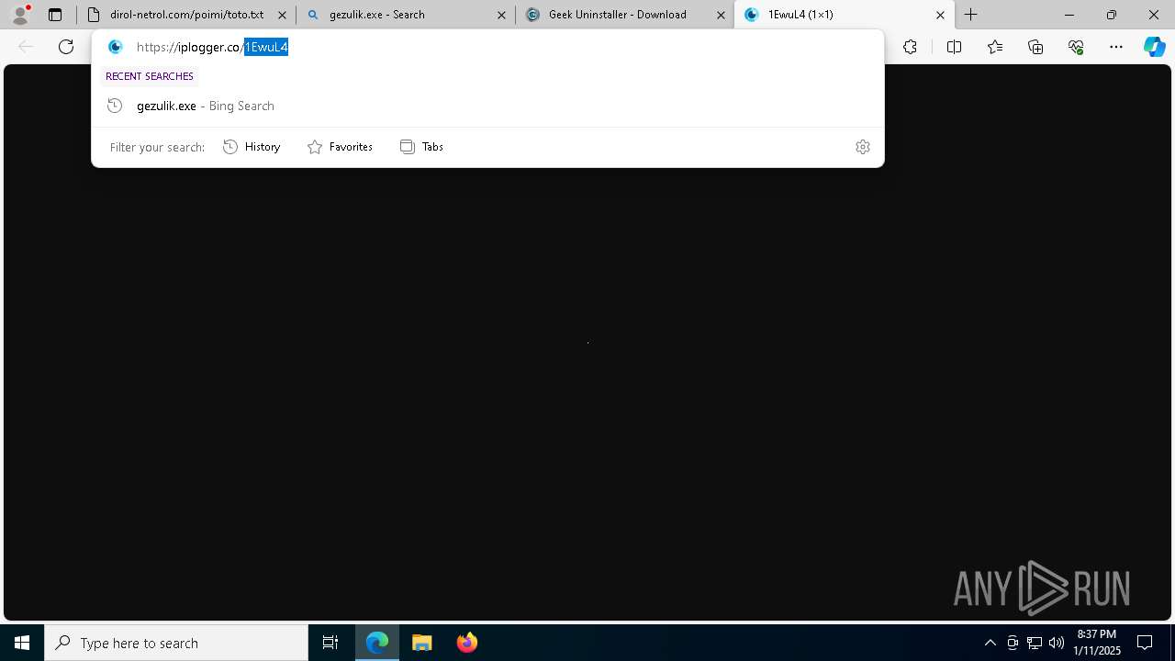Toggle Split screen view

coord(954,47)
